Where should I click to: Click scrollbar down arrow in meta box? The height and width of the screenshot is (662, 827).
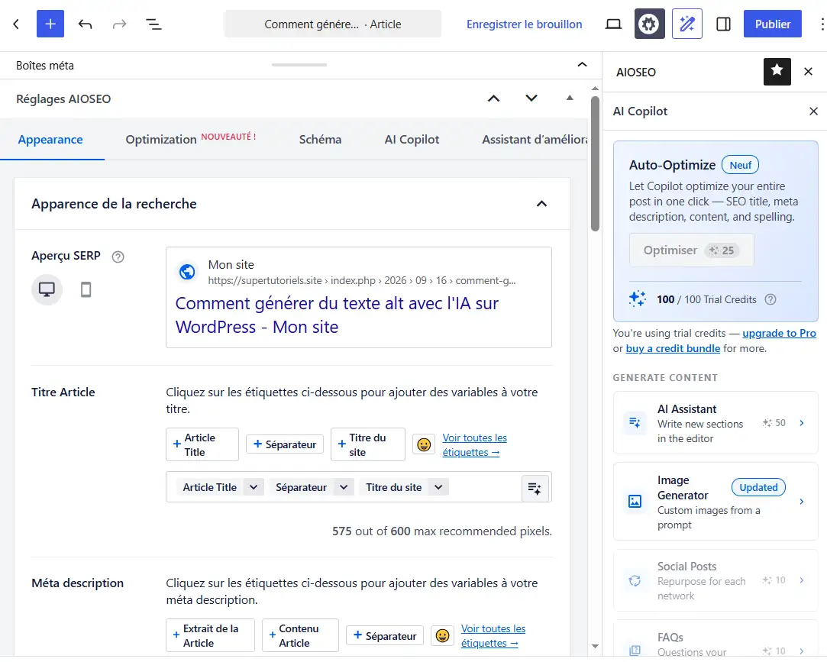[x=595, y=646]
